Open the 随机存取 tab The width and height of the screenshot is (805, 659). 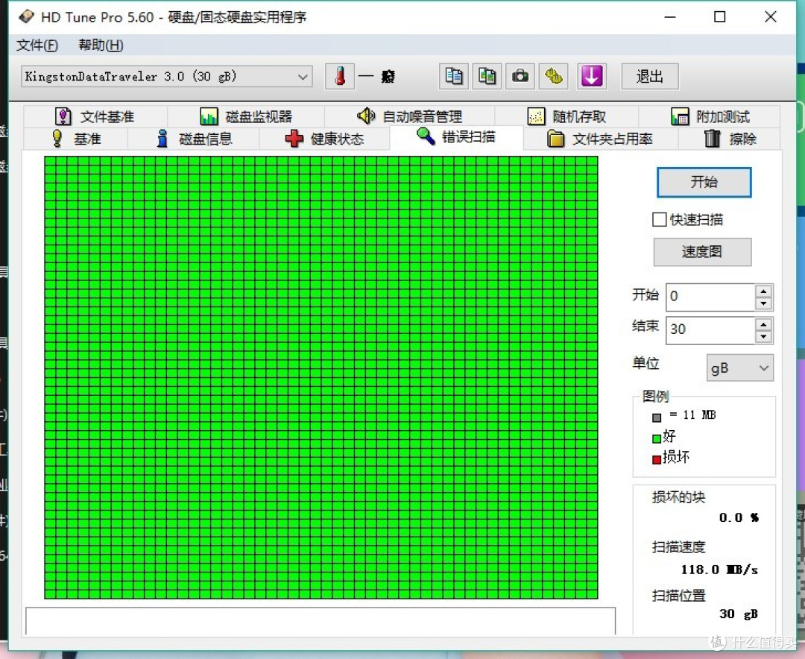[x=566, y=116]
